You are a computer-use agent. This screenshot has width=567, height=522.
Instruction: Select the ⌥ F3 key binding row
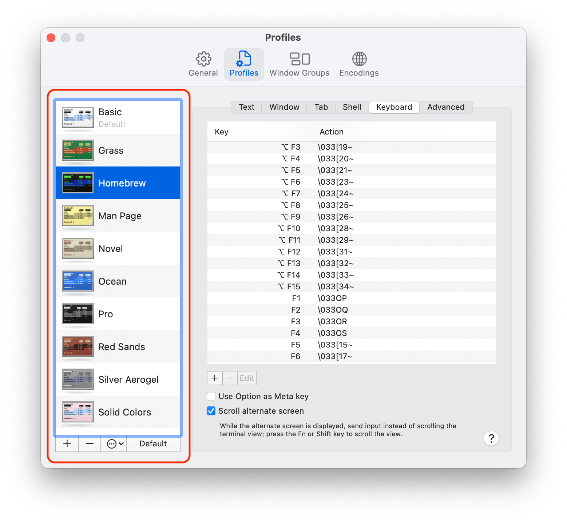point(352,147)
